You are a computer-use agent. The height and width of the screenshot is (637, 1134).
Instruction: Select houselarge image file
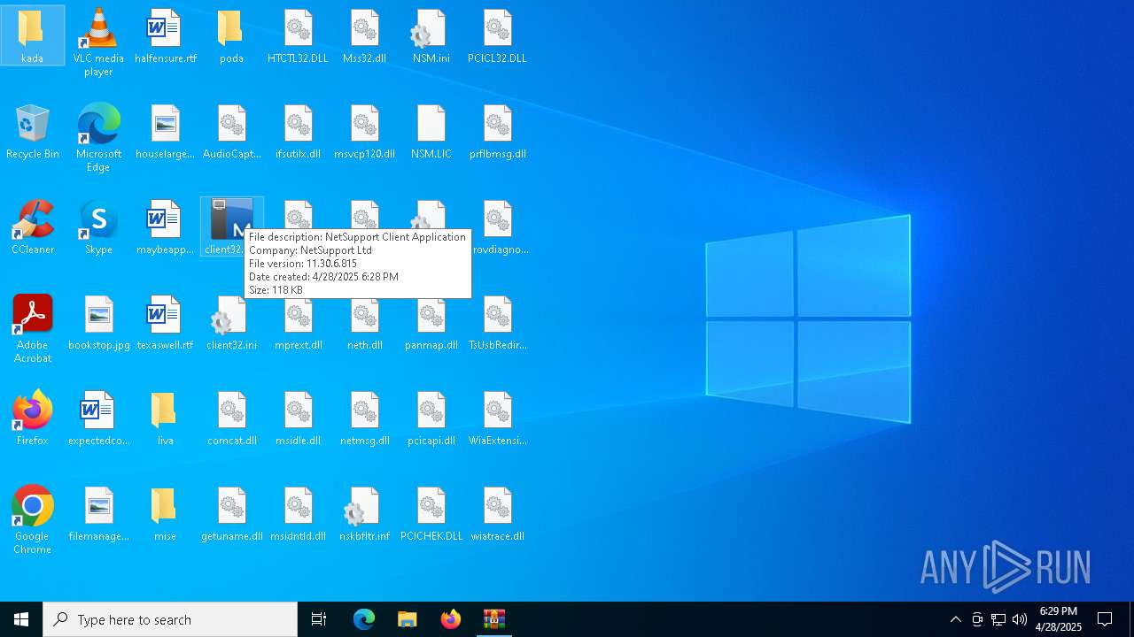165,131
